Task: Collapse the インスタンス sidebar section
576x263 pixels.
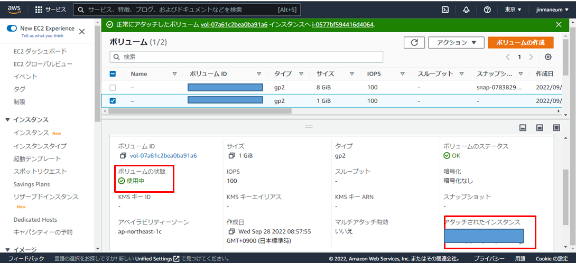Action: [x=8, y=120]
